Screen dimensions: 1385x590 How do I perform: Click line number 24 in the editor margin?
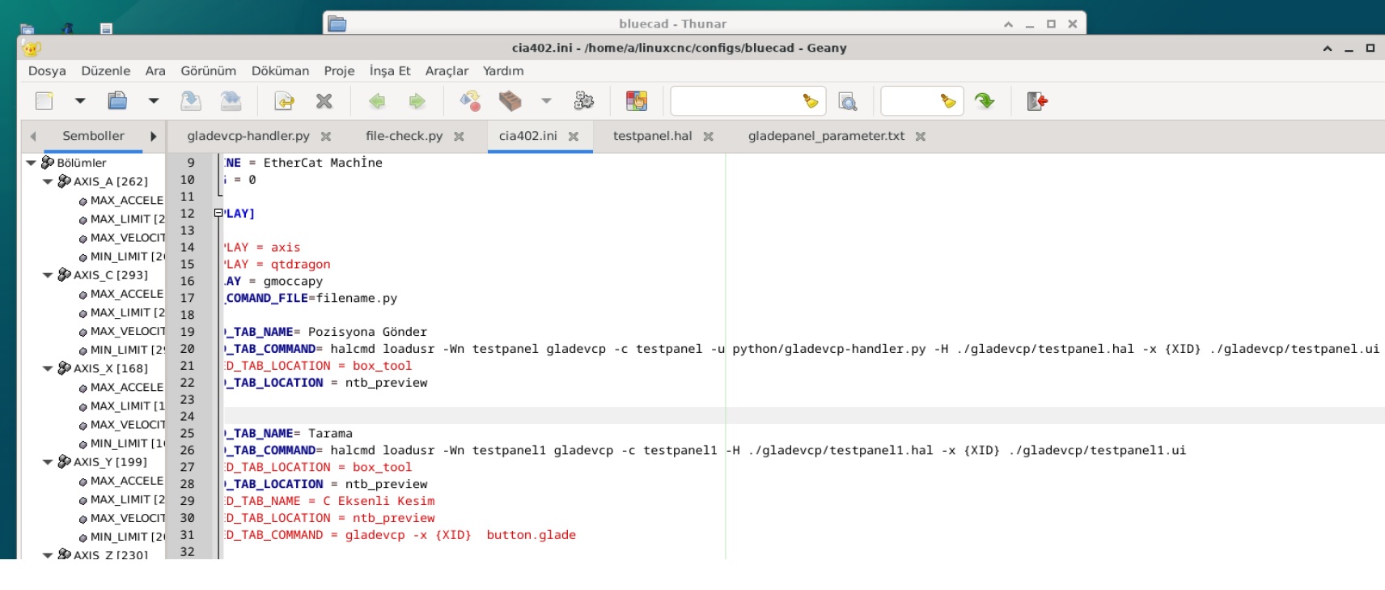188,416
